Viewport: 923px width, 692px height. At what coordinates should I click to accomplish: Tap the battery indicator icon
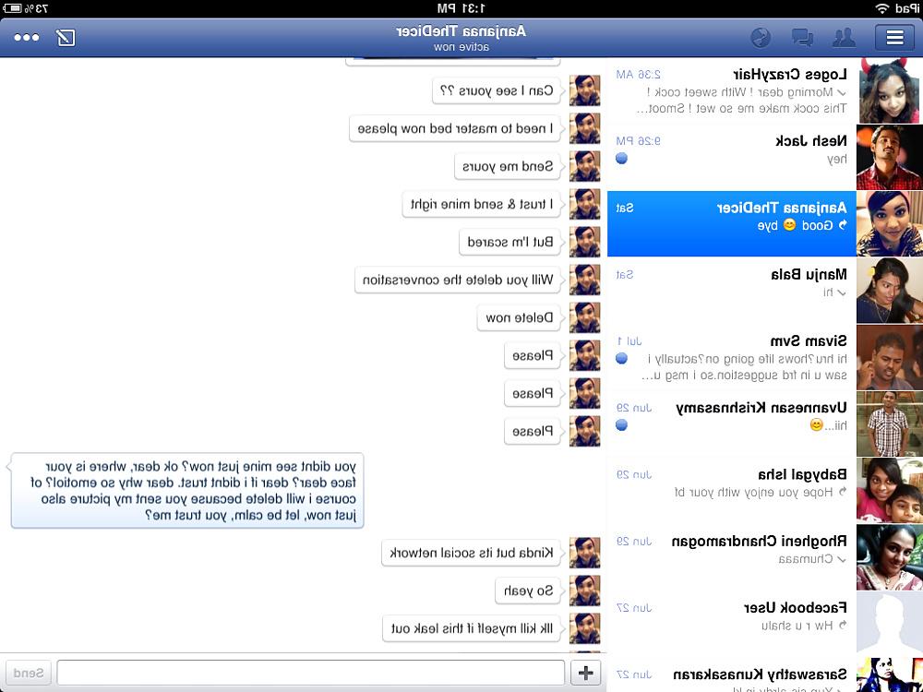[x=13, y=8]
